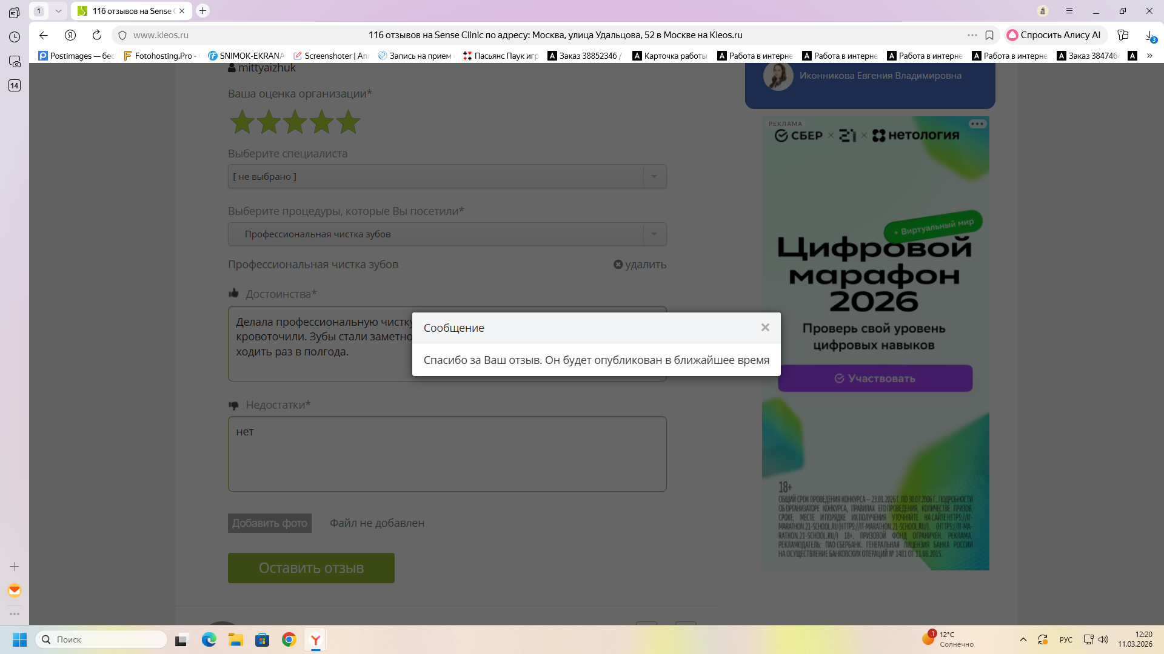The image size is (1164, 654).
Task: Bookmark this page with bookmark icon
Action: pyautogui.click(x=989, y=35)
